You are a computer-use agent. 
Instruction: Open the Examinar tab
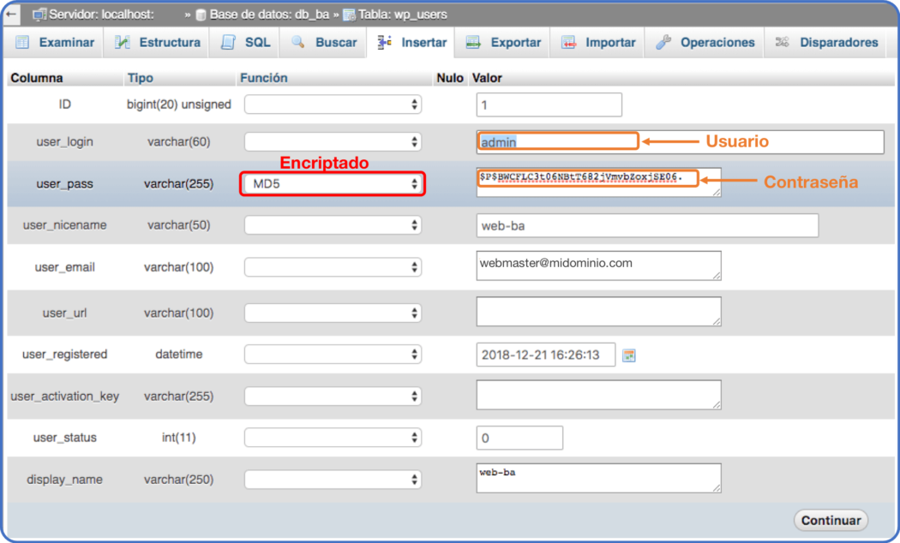pyautogui.click(x=55, y=42)
